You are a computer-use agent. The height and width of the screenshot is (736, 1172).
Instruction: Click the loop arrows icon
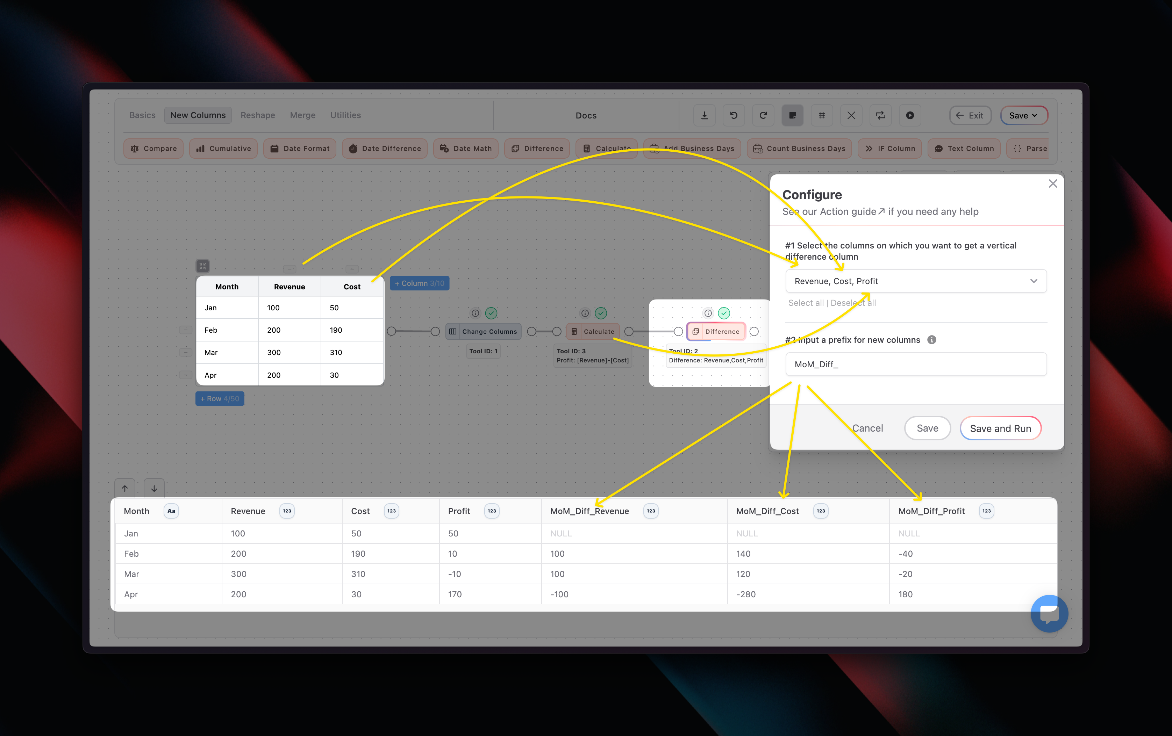[880, 115]
